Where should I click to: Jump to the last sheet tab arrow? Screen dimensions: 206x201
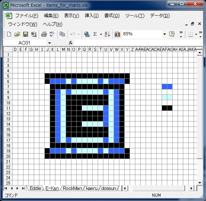[23, 188]
